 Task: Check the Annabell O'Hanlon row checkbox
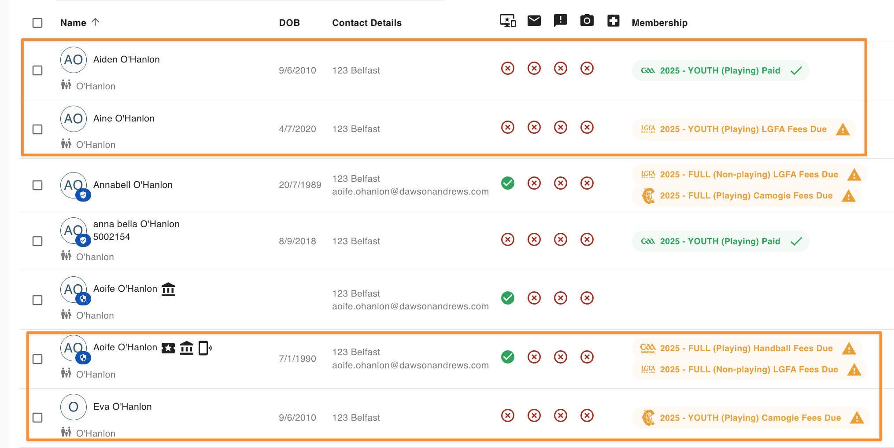[x=37, y=185]
